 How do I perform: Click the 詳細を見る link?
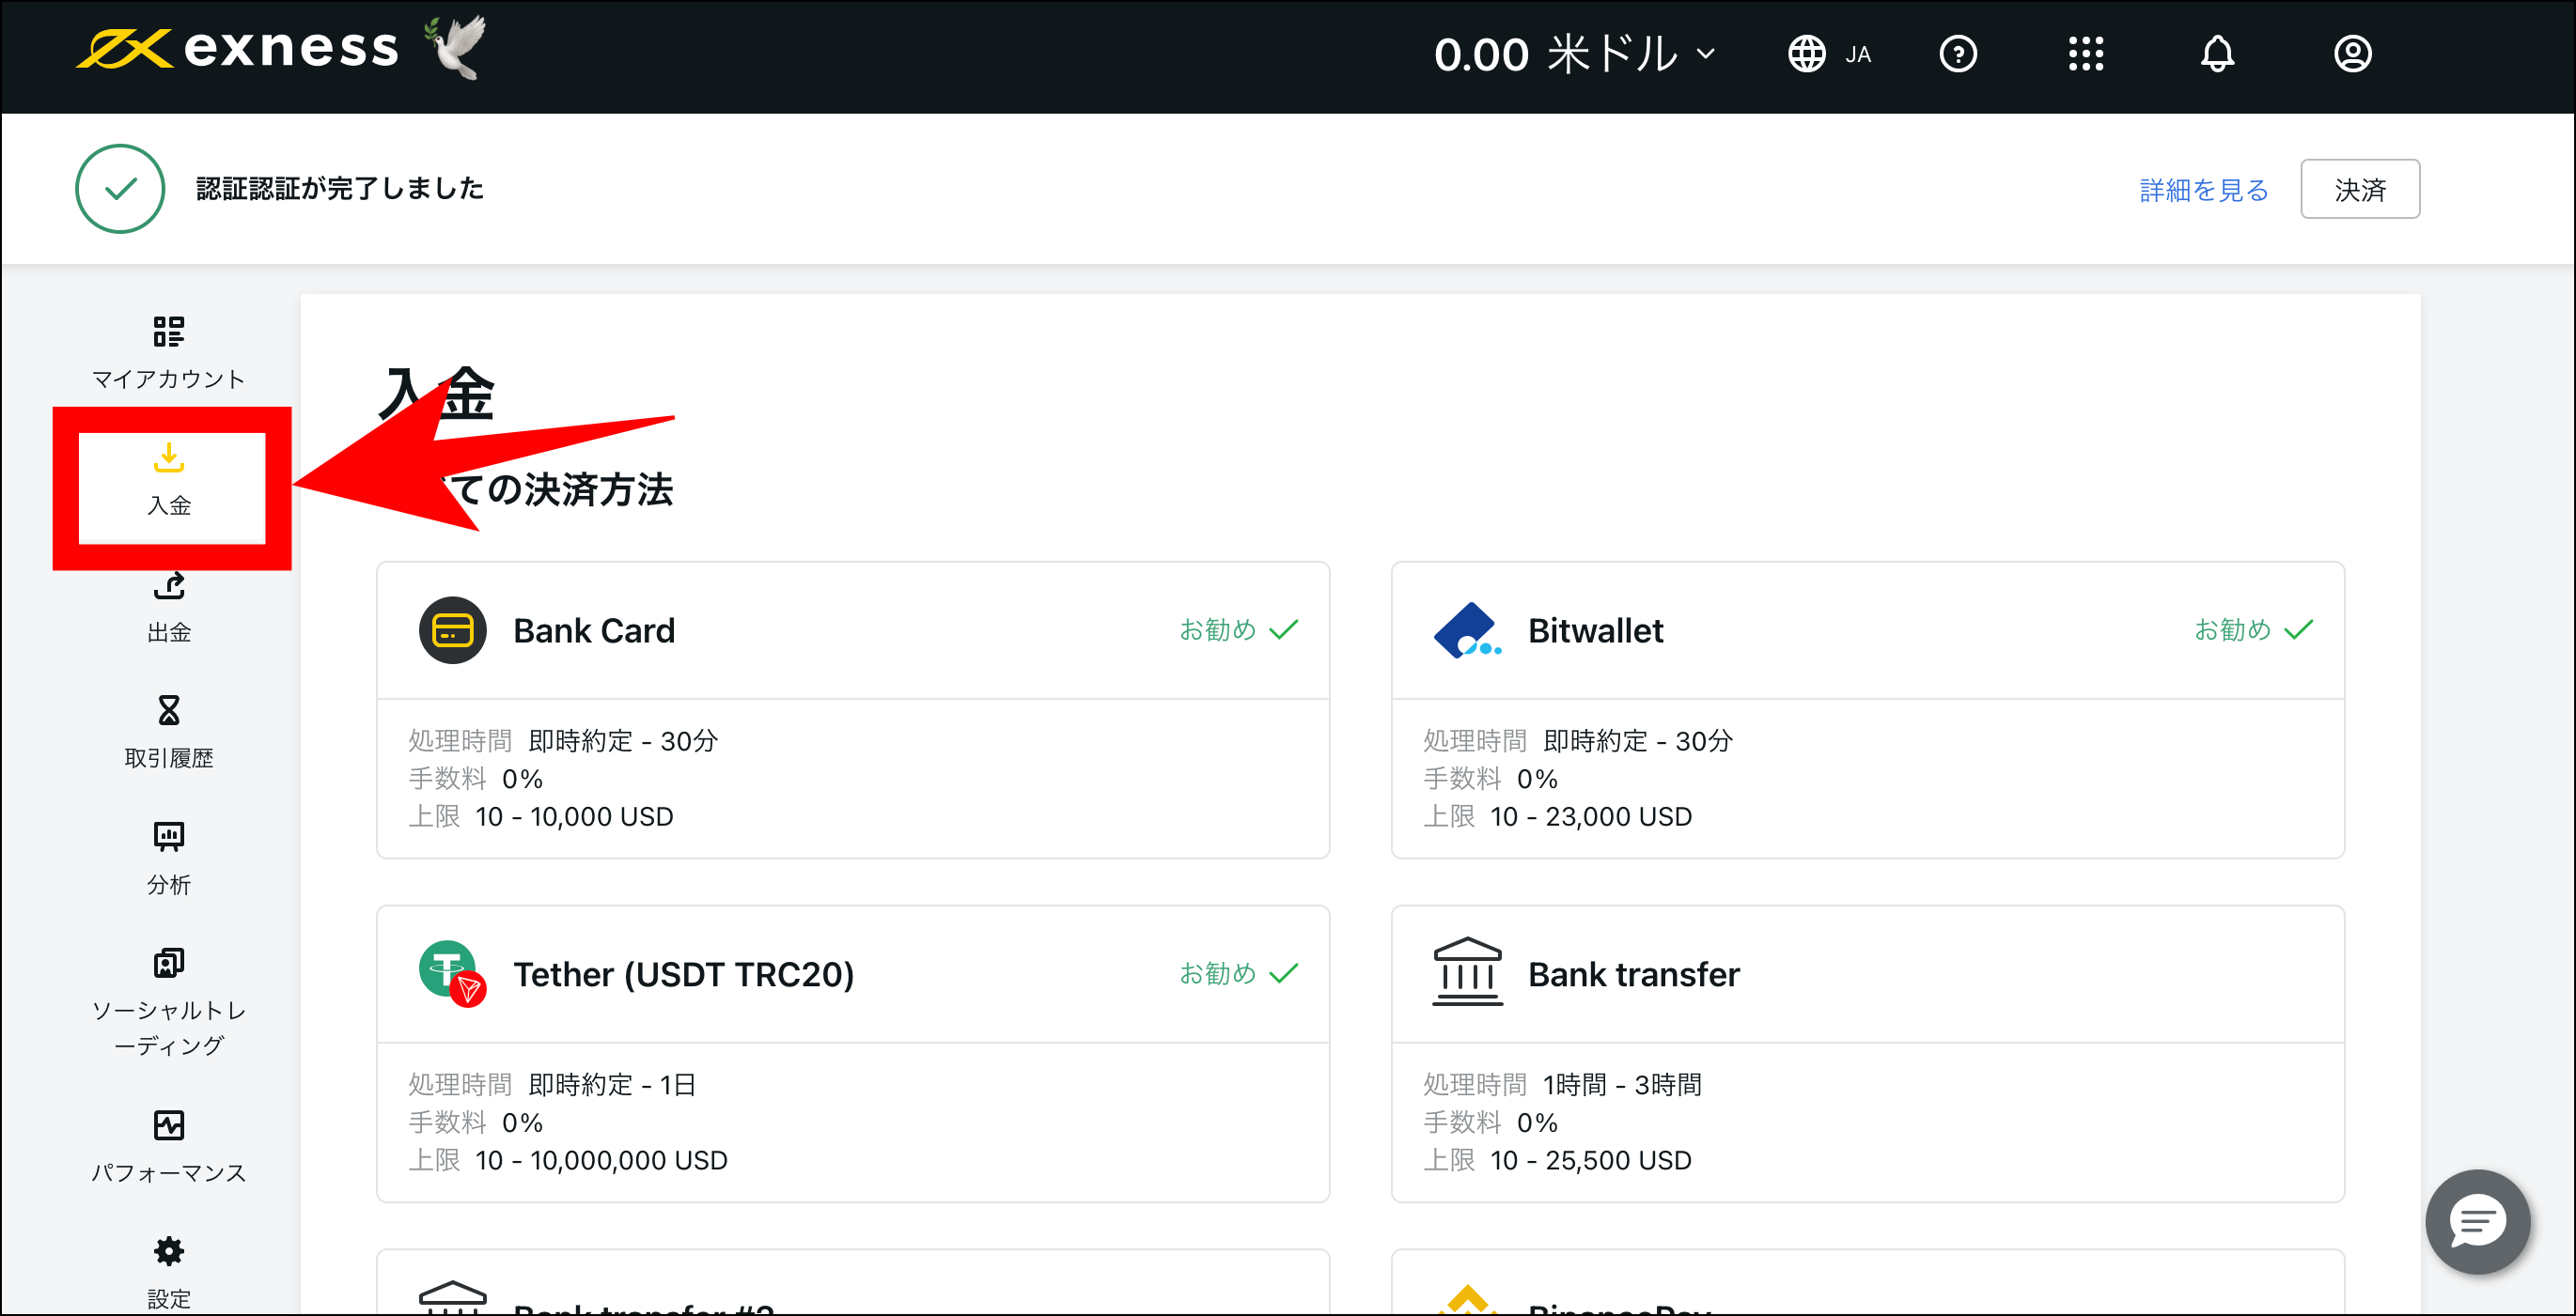[x=2203, y=190]
